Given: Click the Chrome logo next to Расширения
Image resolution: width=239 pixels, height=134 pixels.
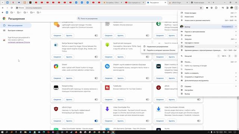Looking at the screenshot, I should (4, 19).
